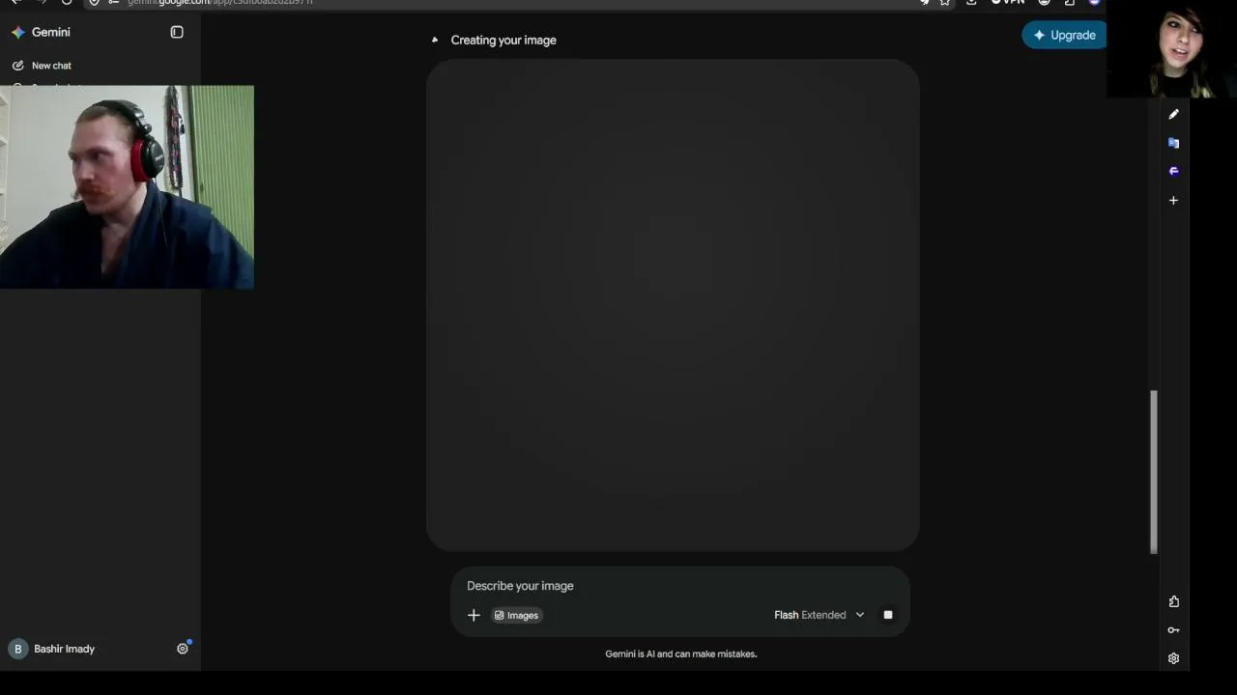
Task: Open Gemini settings gear in sidebar
Action: [x=183, y=649]
